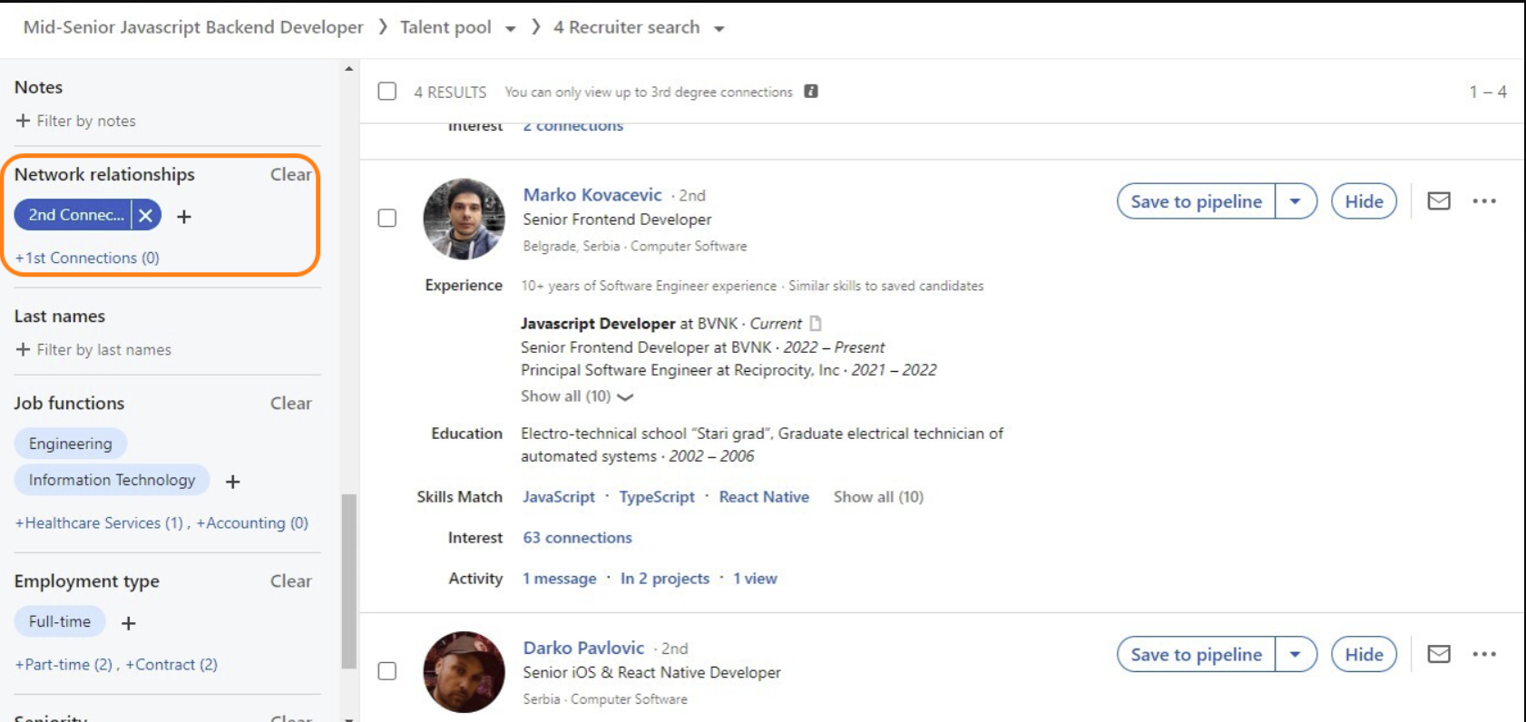Go to Mid-Senior Javascript Backend Developer project
Screen dimensions: 1526x722
(x=193, y=27)
